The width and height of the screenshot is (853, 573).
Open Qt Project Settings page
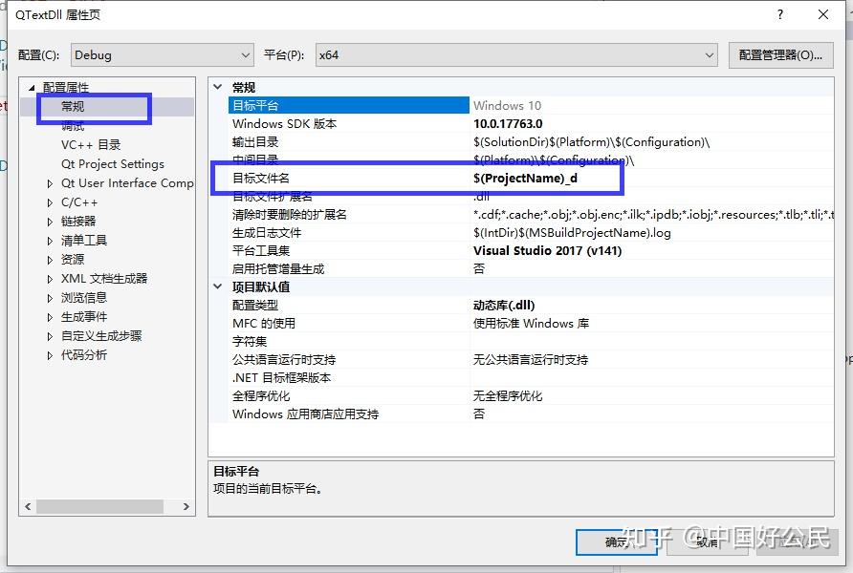click(112, 163)
